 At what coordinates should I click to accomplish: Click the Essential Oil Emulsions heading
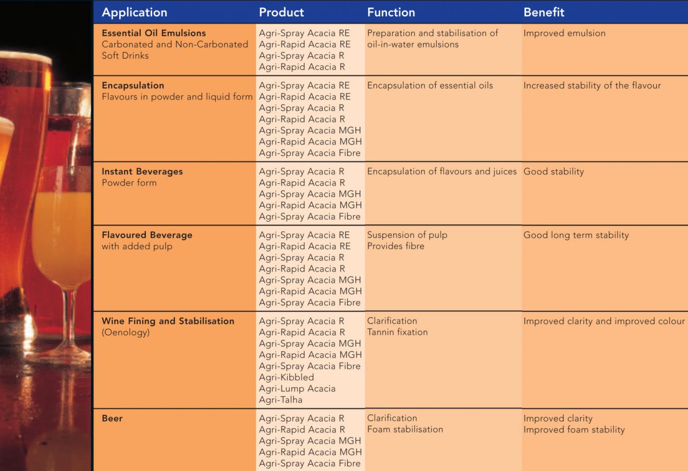tap(154, 33)
